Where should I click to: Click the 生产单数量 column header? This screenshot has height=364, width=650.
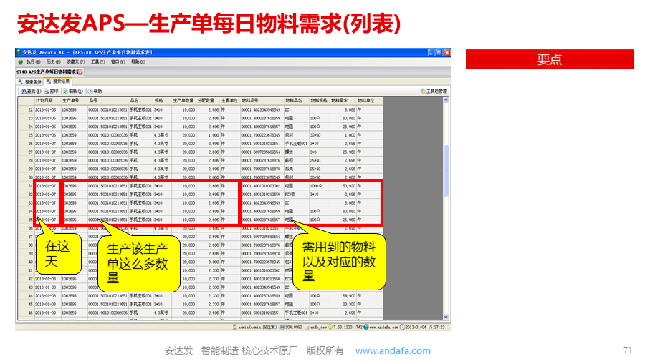[183, 101]
